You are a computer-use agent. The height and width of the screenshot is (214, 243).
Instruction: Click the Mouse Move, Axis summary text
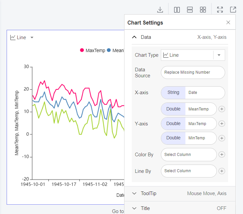tap(207, 193)
